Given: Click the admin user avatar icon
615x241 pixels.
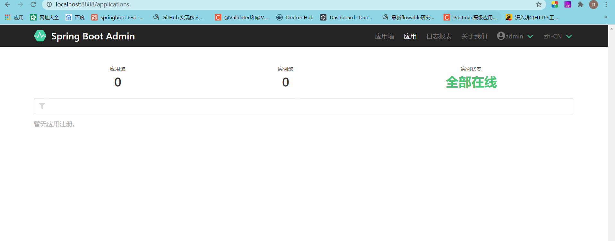Looking at the screenshot, I should 501,36.
